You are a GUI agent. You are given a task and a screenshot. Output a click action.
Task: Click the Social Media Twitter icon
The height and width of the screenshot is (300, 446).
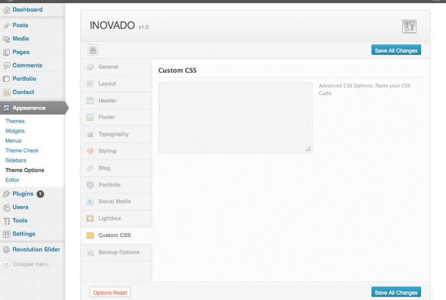pyautogui.click(x=90, y=201)
